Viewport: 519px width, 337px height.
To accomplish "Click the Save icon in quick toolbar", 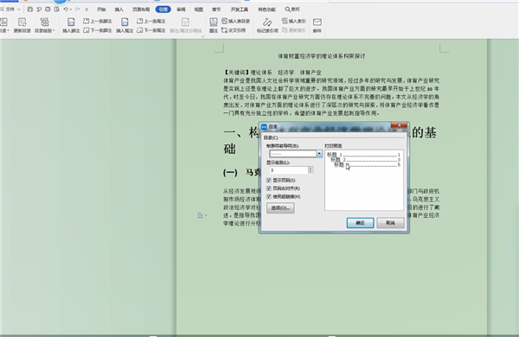I will click(x=30, y=10).
